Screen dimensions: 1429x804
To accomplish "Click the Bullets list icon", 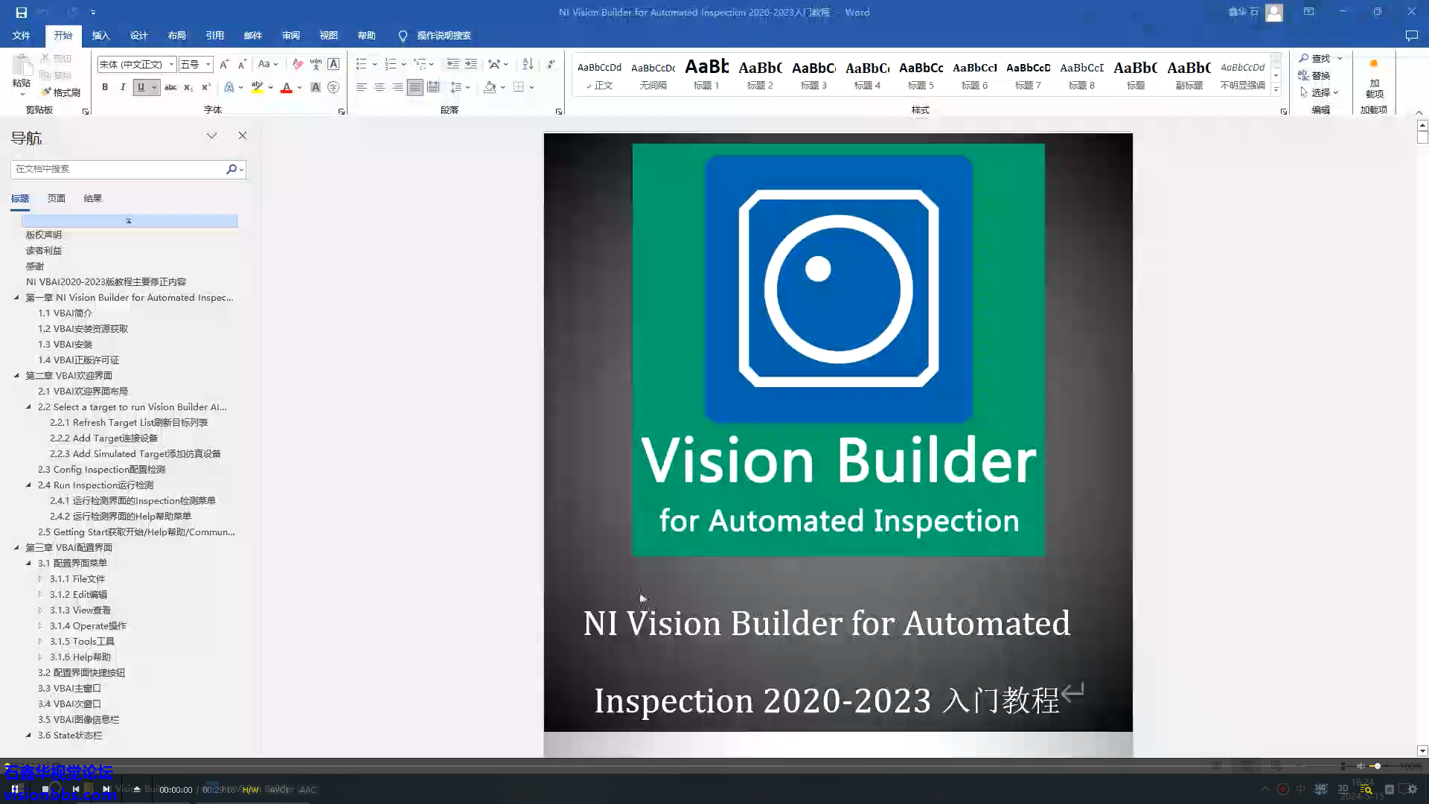I will coord(361,64).
